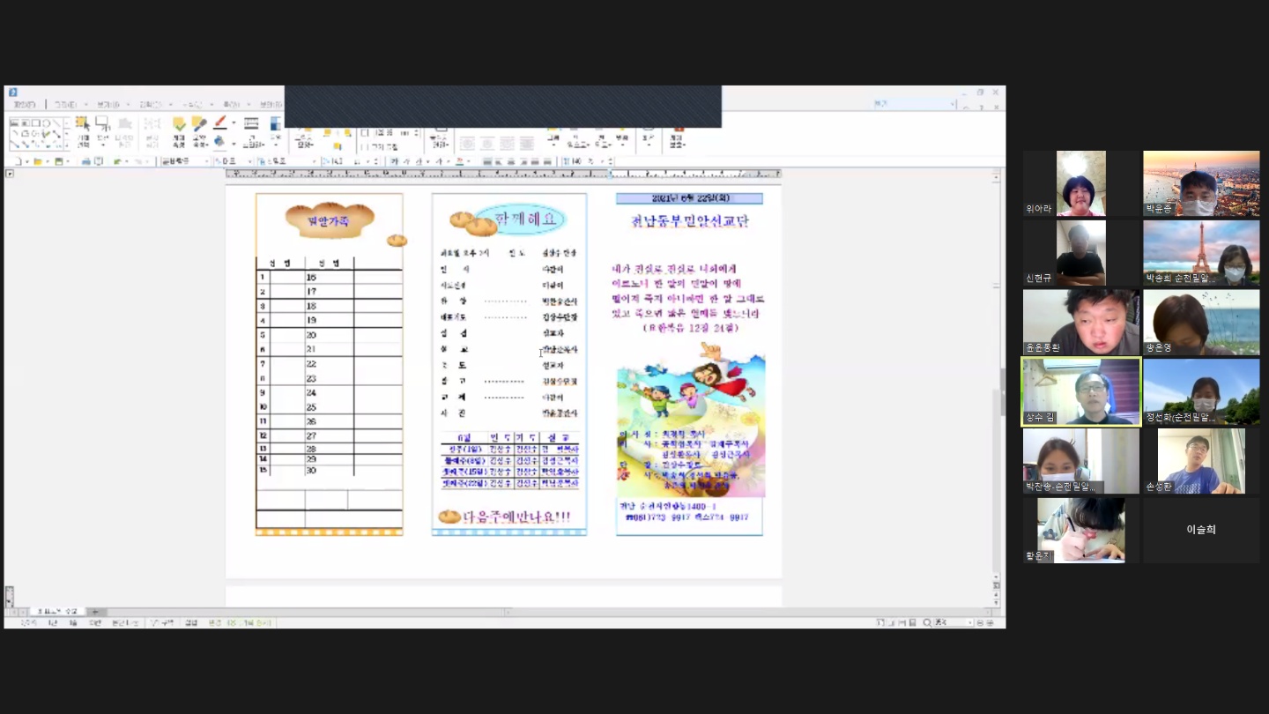Select the highlighted 상수 임 video tile
The image size is (1269, 714).
(1081, 391)
